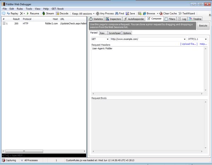Viewport: 212px width, 165px height.
Task: Click GET /book menu item
Action: 58,9
